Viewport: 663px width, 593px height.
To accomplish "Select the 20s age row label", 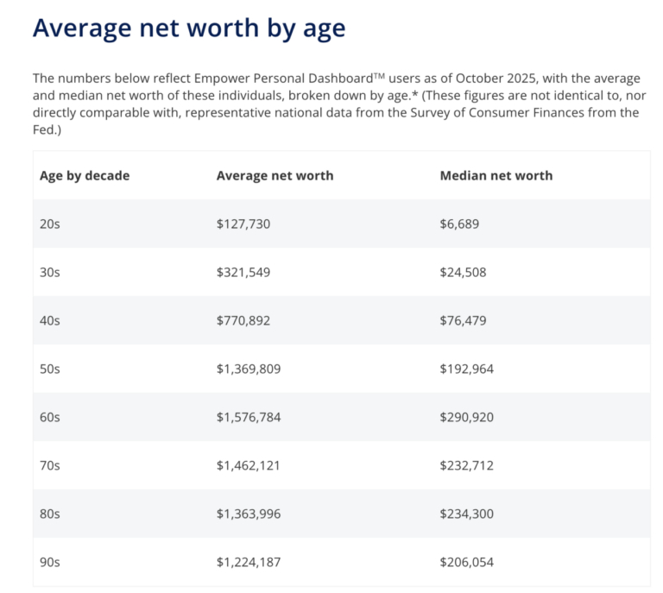I will (50, 224).
